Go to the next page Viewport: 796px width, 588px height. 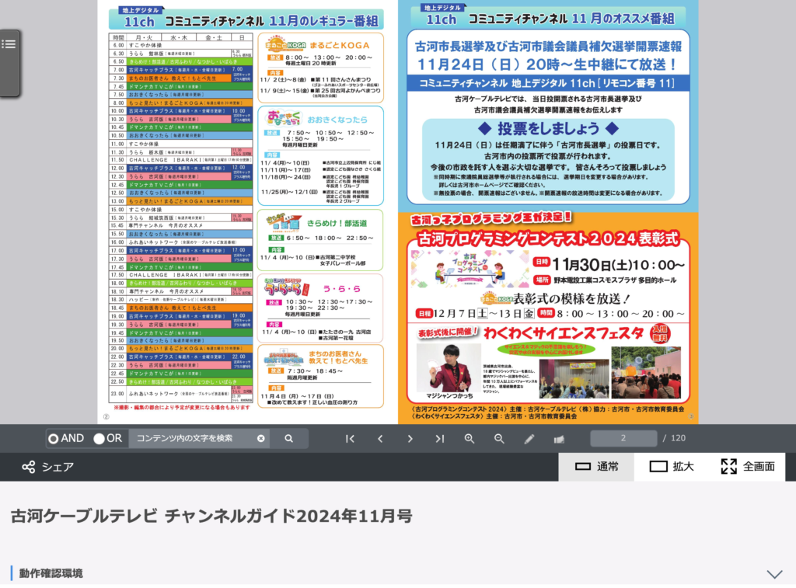[410, 439]
